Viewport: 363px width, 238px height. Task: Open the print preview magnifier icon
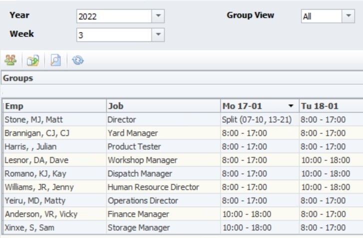point(55,60)
